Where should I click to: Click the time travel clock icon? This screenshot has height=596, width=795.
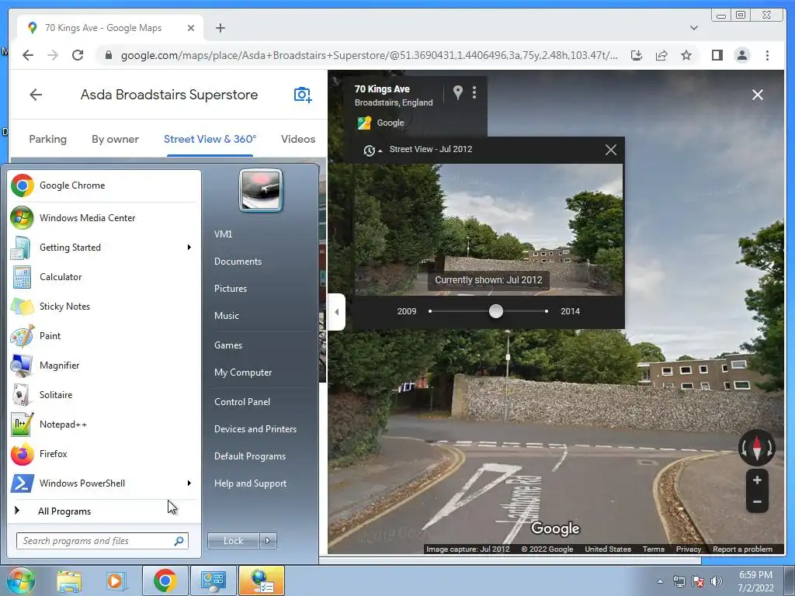point(370,150)
